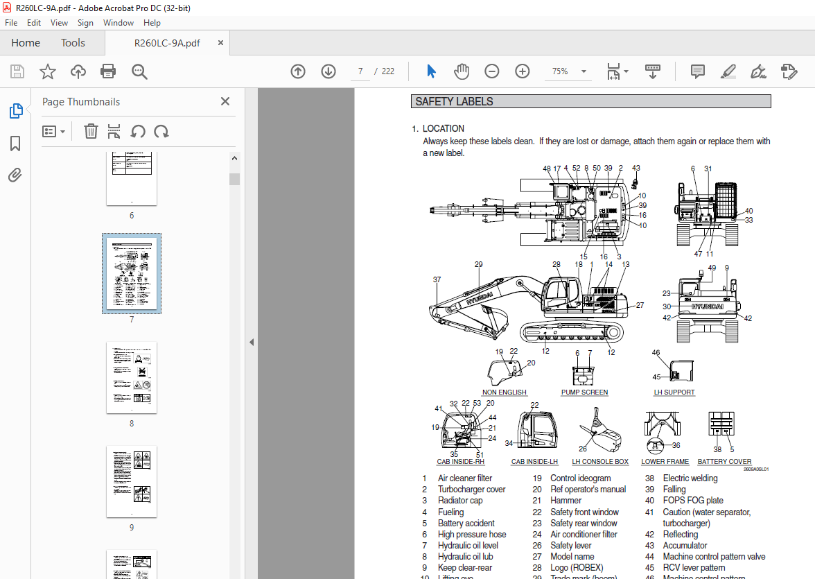Open the Help menu
The width and height of the screenshot is (815, 579).
click(152, 23)
